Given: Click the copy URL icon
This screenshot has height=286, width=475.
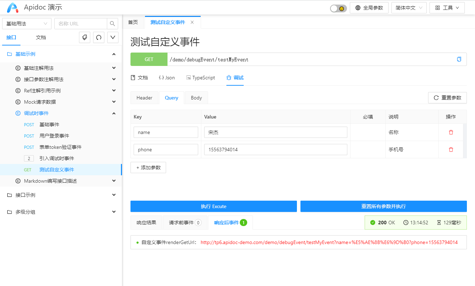Looking at the screenshot, I should [459, 59].
